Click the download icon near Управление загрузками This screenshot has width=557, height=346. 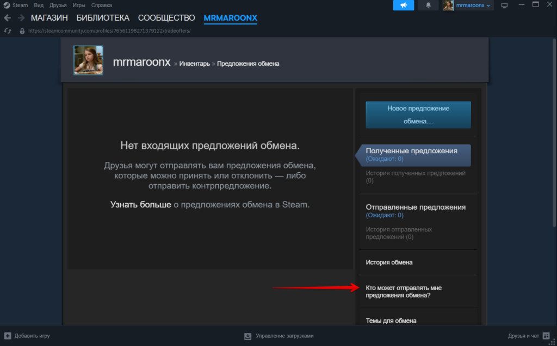point(248,336)
